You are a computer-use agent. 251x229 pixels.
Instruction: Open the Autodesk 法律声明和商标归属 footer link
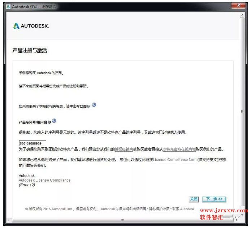click(x=124, y=209)
